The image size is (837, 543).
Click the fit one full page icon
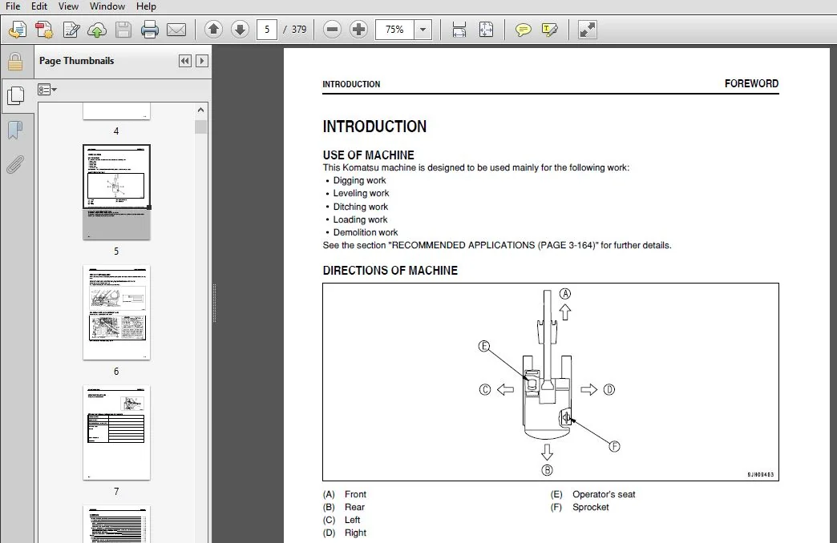tap(487, 30)
